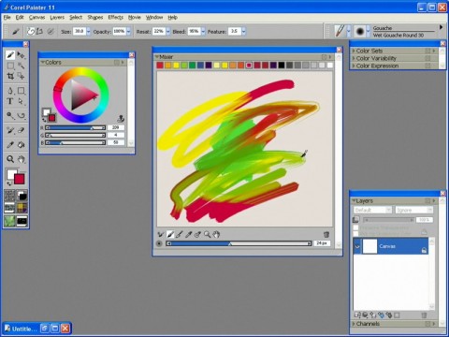449x337 pixels.
Task: Open the Gradient selector in the toolbox
Action: (x=22, y=196)
